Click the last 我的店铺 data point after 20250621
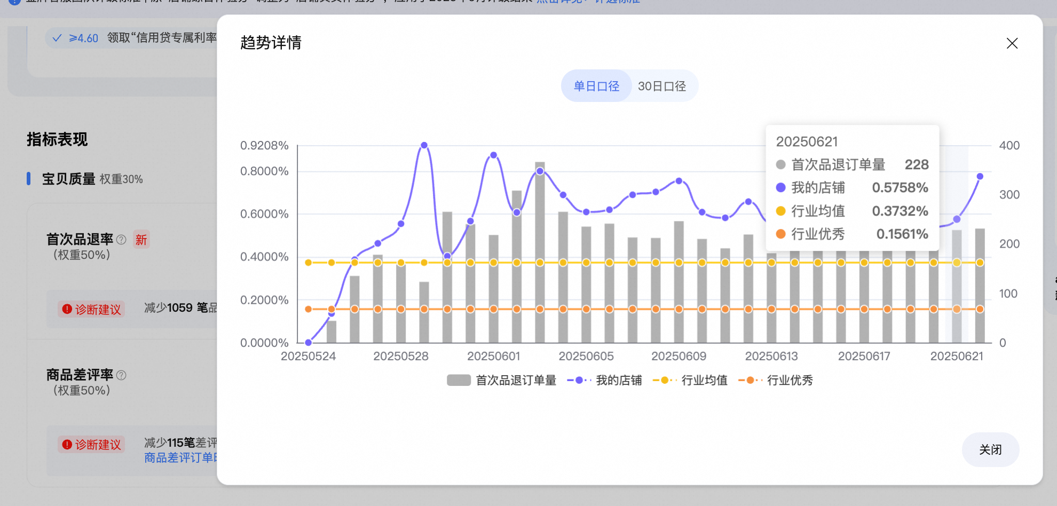Image resolution: width=1057 pixels, height=506 pixels. pos(980,176)
